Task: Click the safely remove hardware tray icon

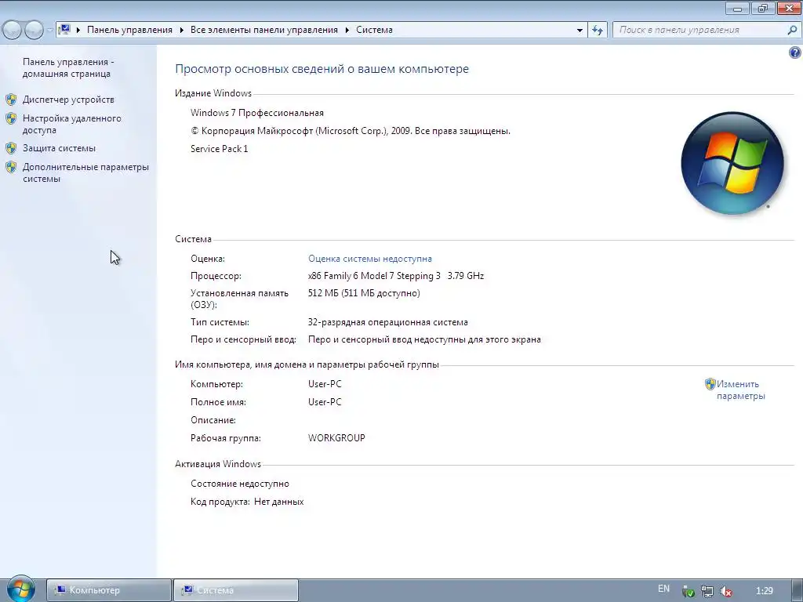Action: pos(689,591)
